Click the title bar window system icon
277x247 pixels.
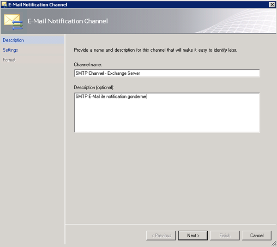4,5
